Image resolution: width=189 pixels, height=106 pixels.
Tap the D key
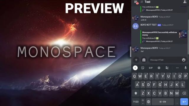coord(149,85)
